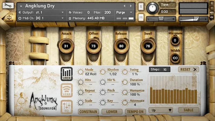Image resolution: width=215 pixels, height=121 pixels.
Task: Click the Microtune knob
Action: tap(175, 40)
